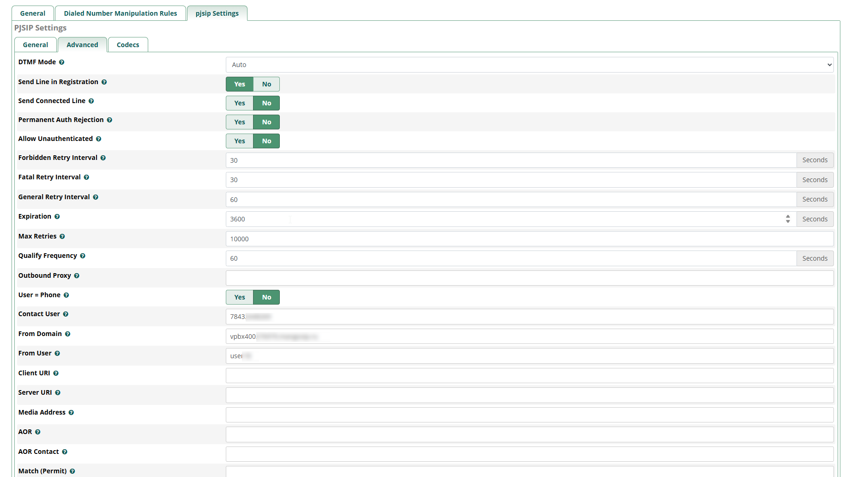
Task: Show help for Contact User
Action: [x=66, y=314]
